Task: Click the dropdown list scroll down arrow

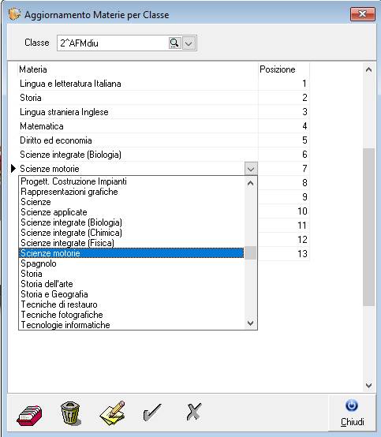Action: pyautogui.click(x=251, y=323)
